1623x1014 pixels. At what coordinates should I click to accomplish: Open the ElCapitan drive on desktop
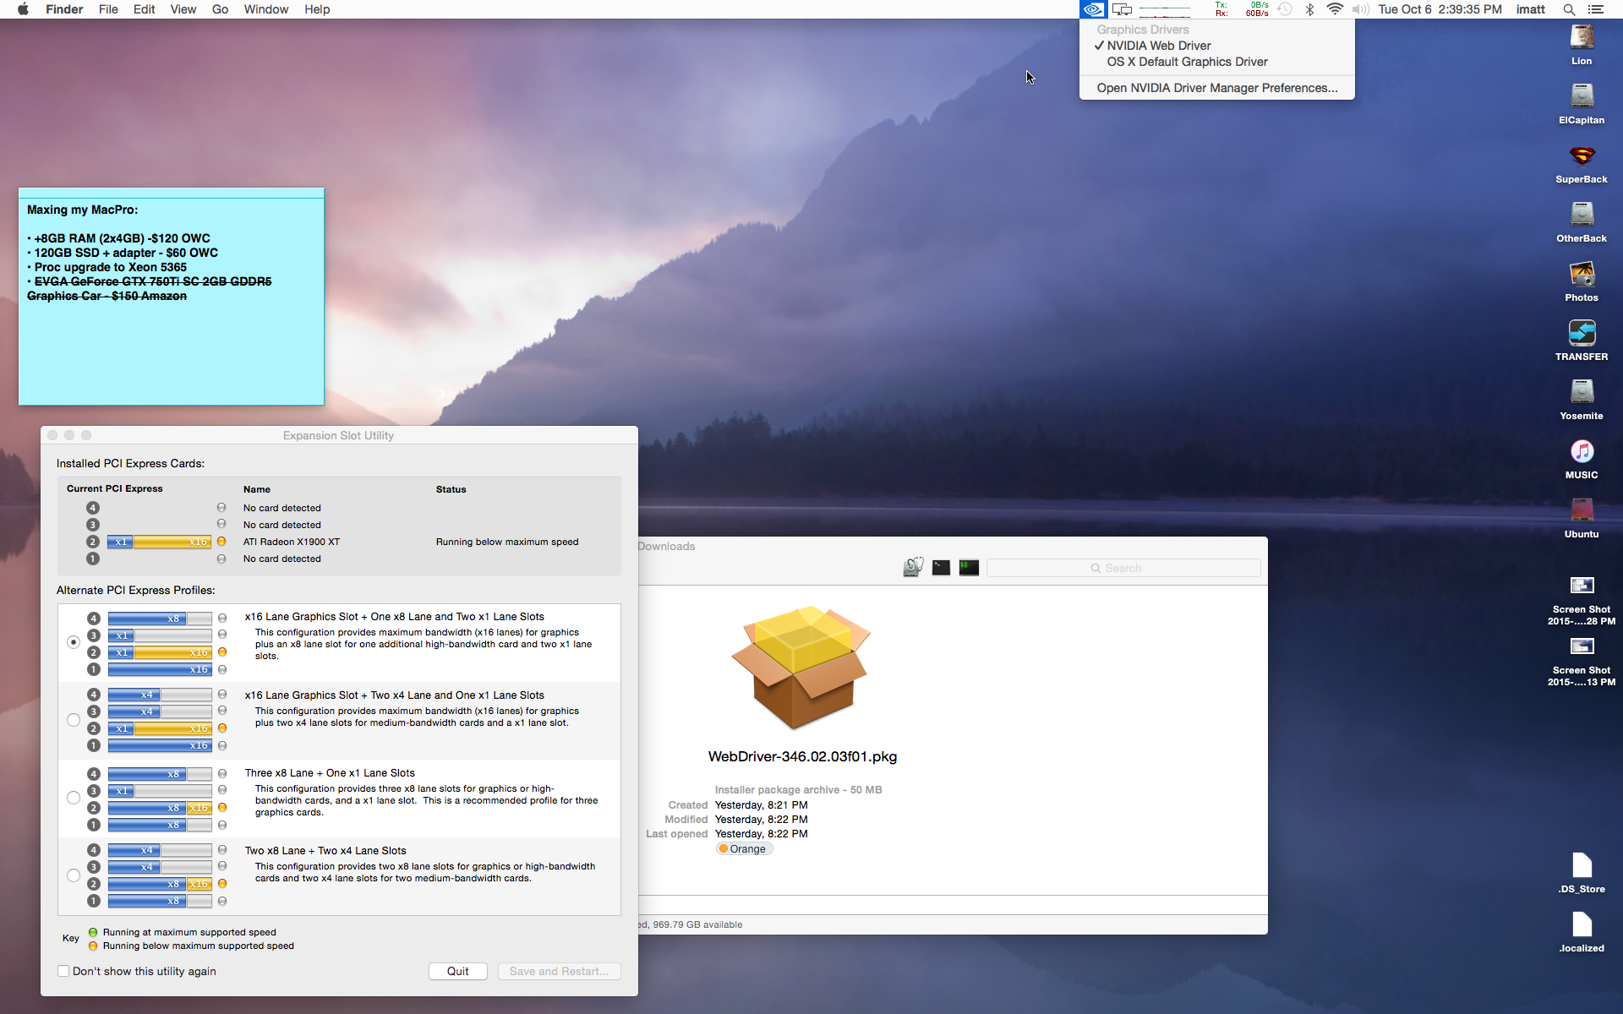1581,97
